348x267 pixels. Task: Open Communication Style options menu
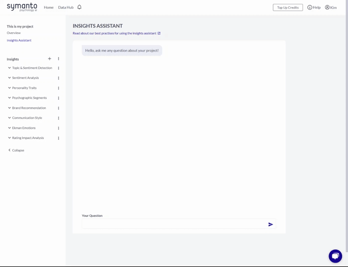pos(58,118)
